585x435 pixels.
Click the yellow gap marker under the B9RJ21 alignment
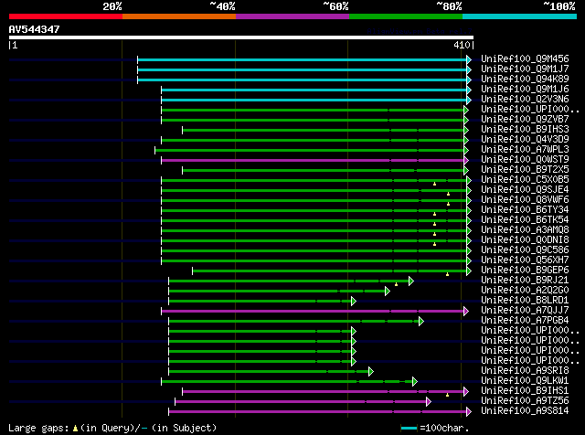pyautogui.click(x=396, y=284)
